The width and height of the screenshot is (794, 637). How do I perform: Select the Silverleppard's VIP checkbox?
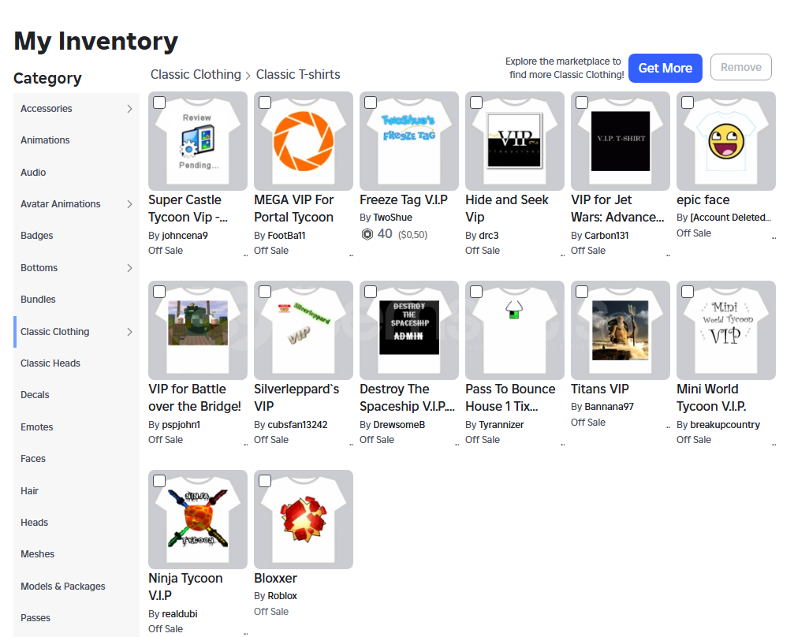coord(265,292)
